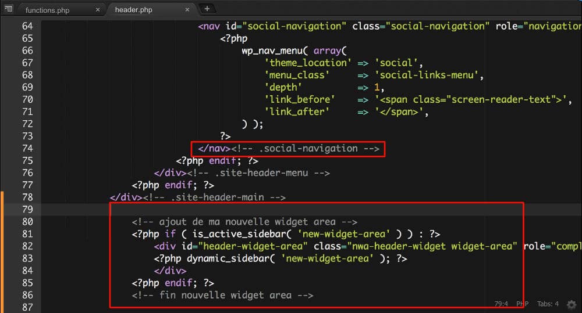Click 'endif' on line 85
Viewport: 582px width, 313px height.
179,283
